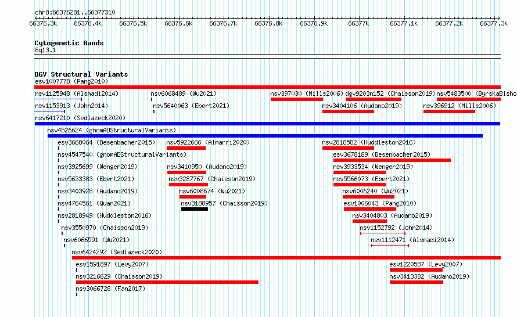
Task: Open nsv2818582 (Huddleston2016) label
Action: click(369, 142)
